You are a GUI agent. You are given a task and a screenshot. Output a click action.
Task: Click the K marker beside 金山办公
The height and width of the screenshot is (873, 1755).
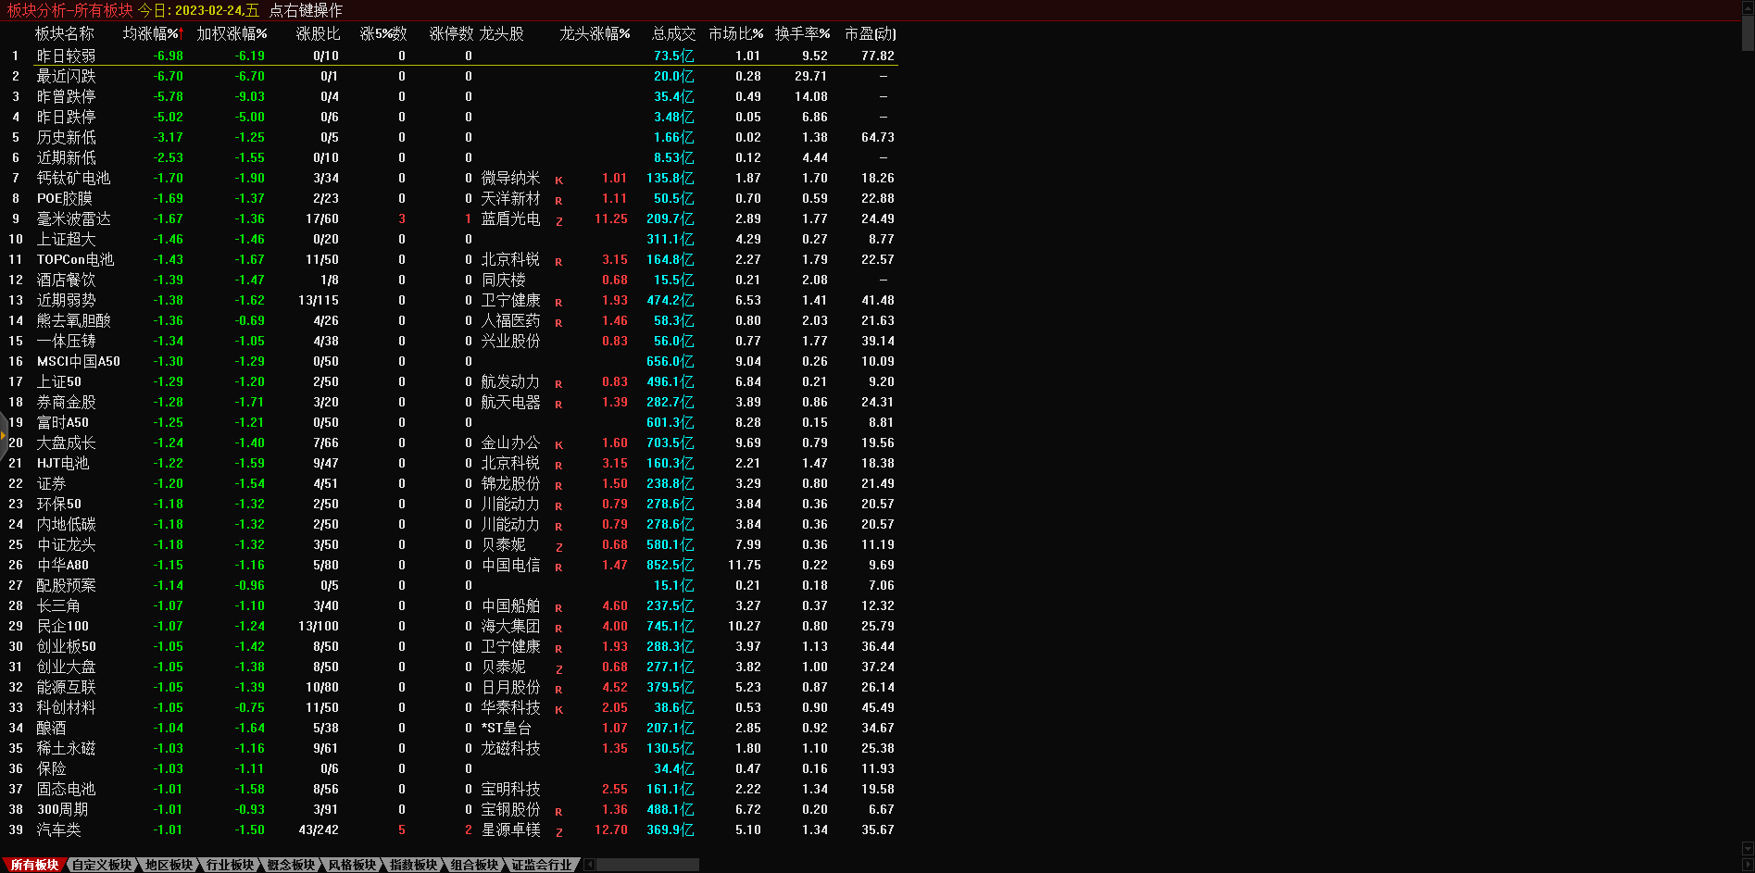558,445
